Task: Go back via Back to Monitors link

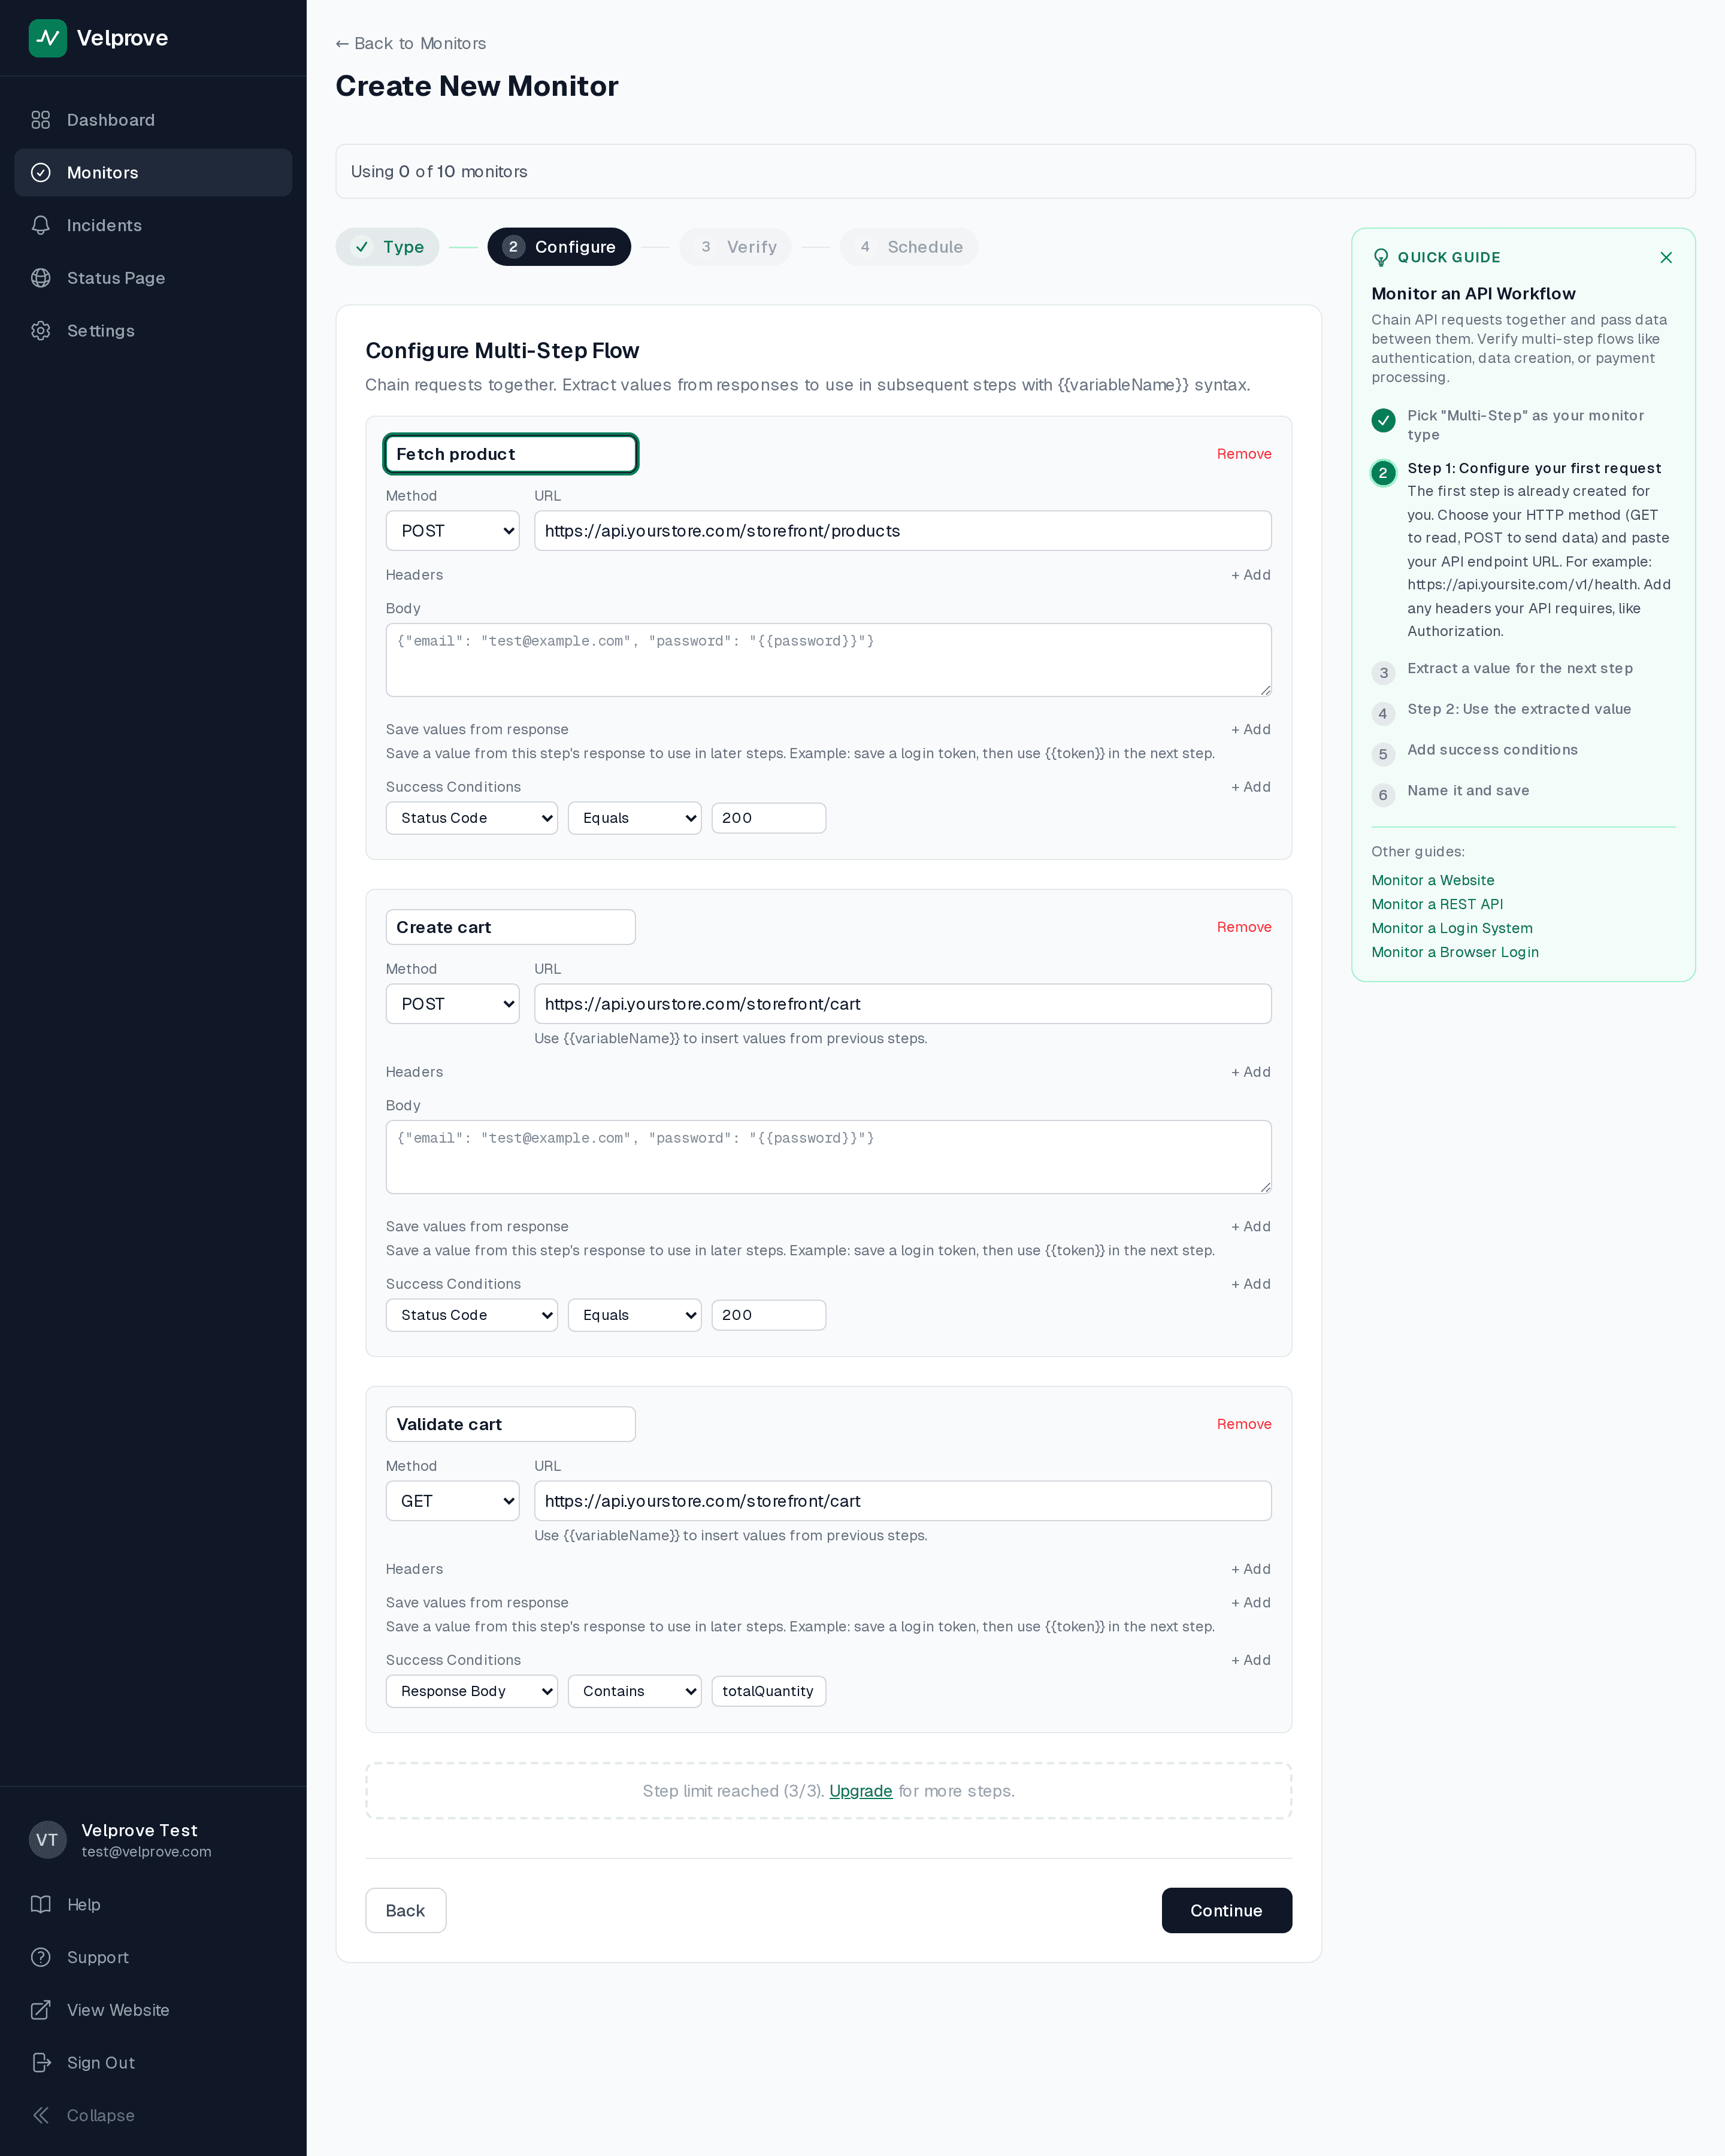Action: (411, 44)
